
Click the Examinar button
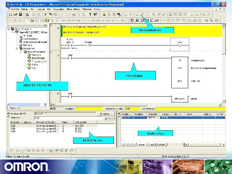tap(106, 114)
